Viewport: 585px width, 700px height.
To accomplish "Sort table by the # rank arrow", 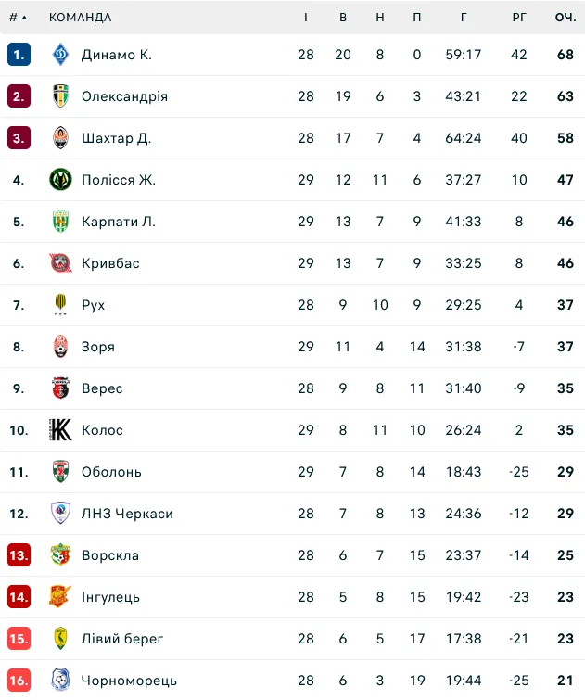I will tap(18, 18).
